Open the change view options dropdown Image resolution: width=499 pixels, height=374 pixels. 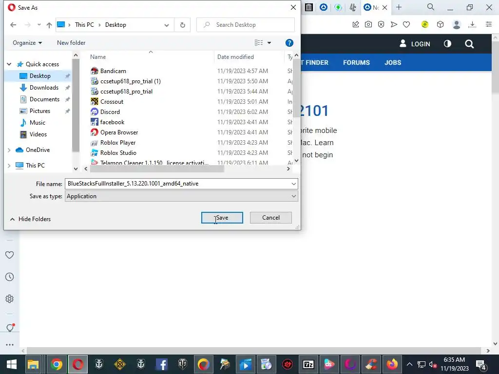tap(269, 43)
